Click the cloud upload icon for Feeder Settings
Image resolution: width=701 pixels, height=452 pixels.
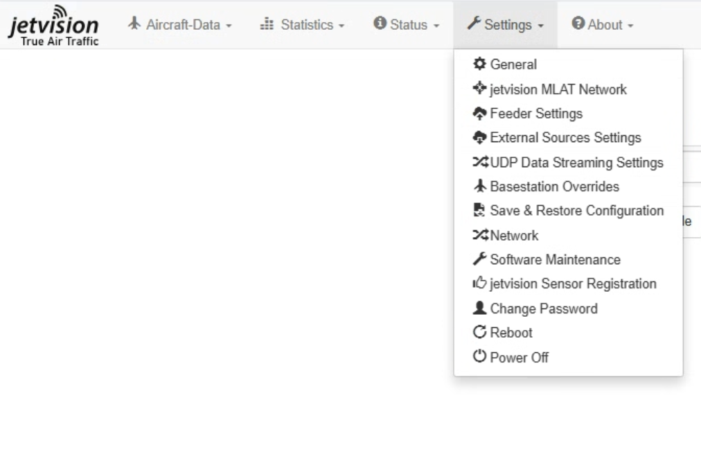tap(479, 113)
